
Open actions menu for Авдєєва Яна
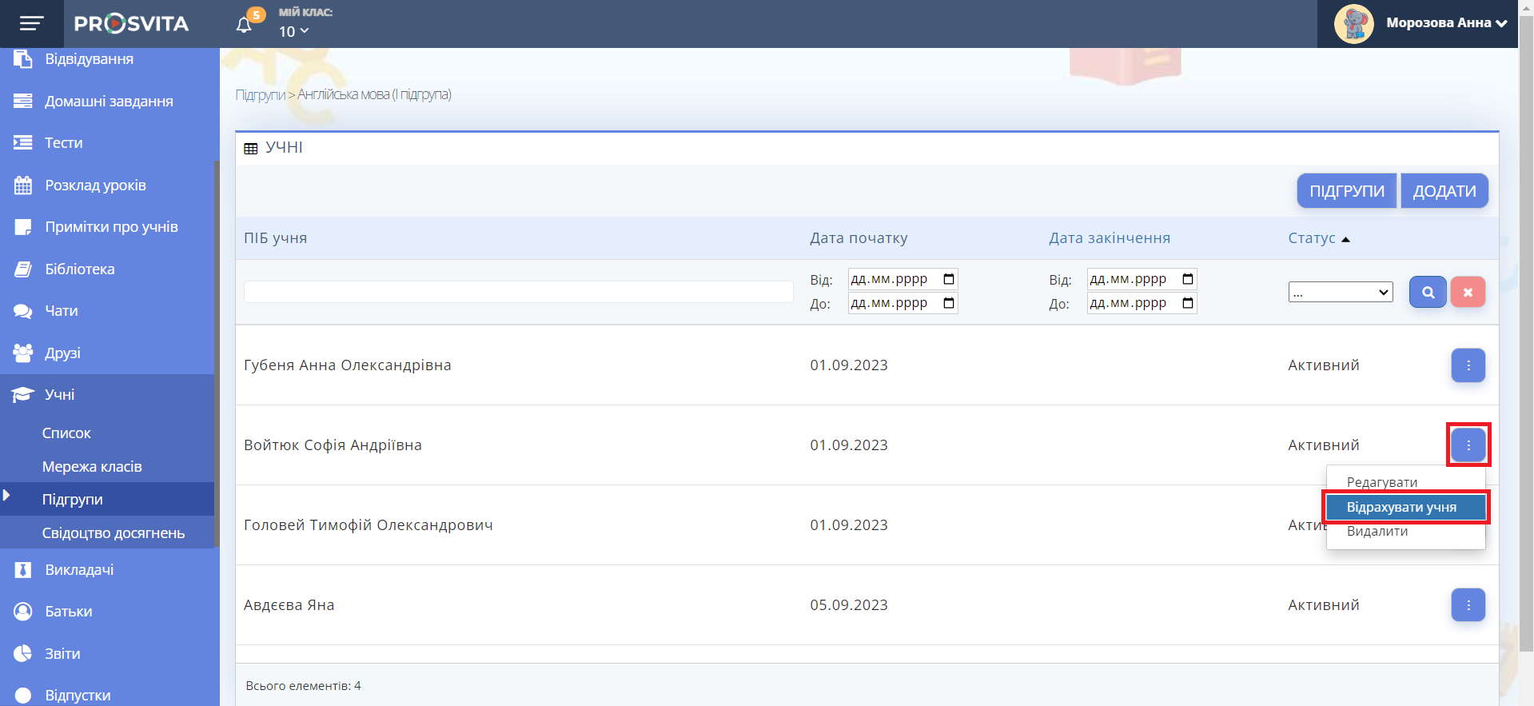click(x=1468, y=605)
